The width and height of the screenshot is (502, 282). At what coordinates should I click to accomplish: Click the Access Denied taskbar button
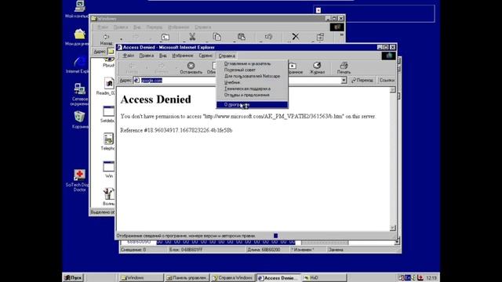click(279, 278)
